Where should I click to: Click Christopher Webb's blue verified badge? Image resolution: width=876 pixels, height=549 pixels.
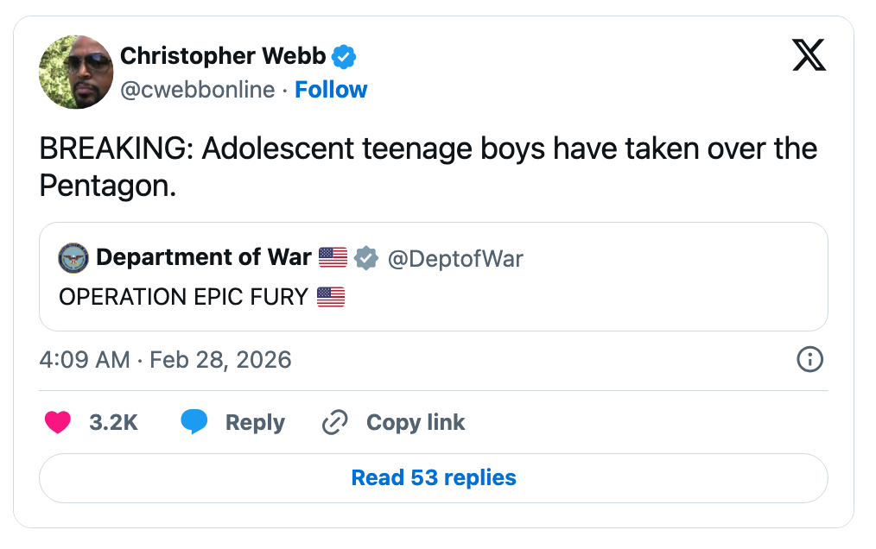(345, 57)
